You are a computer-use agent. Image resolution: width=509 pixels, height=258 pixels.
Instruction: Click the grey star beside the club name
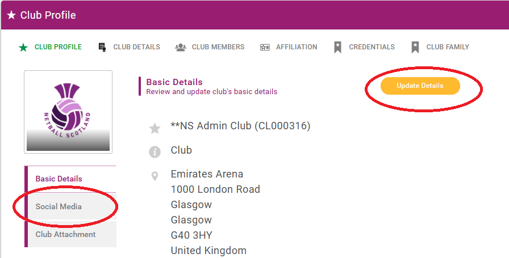point(155,129)
